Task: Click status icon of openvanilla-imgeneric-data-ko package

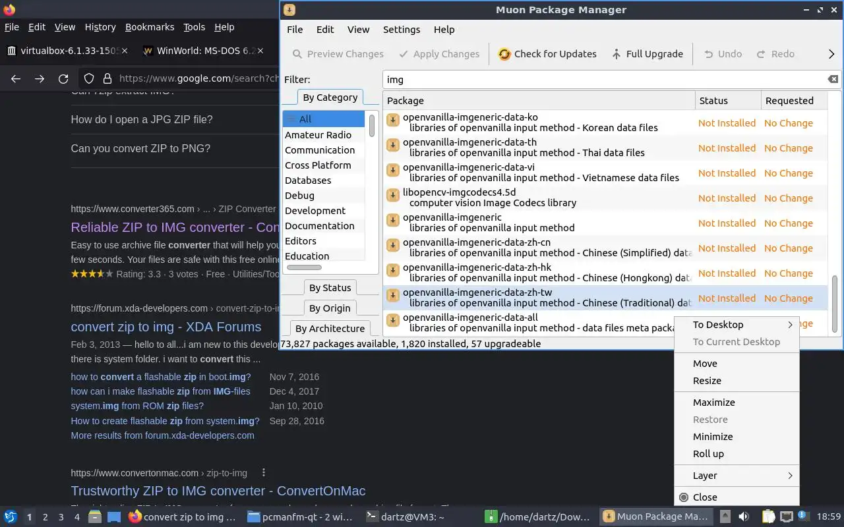Action: point(392,120)
